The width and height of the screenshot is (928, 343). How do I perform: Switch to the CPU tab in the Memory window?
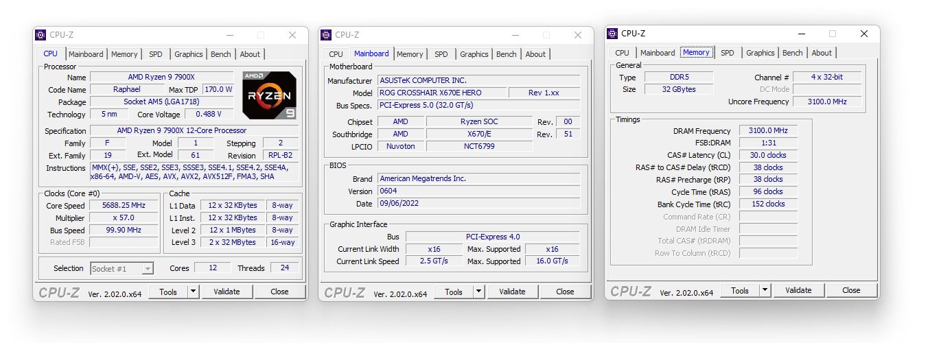click(622, 53)
